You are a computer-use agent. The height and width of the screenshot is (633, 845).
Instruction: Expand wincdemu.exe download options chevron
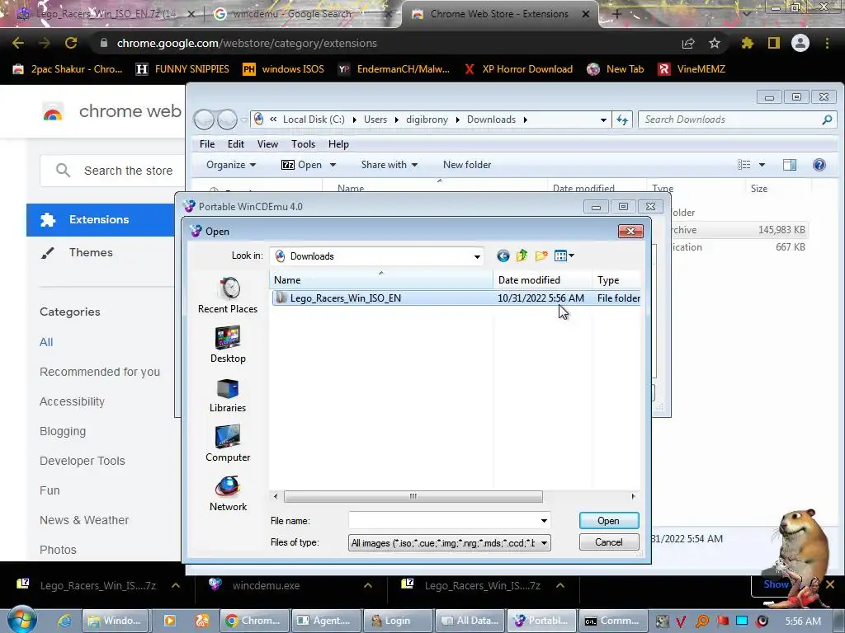click(367, 586)
